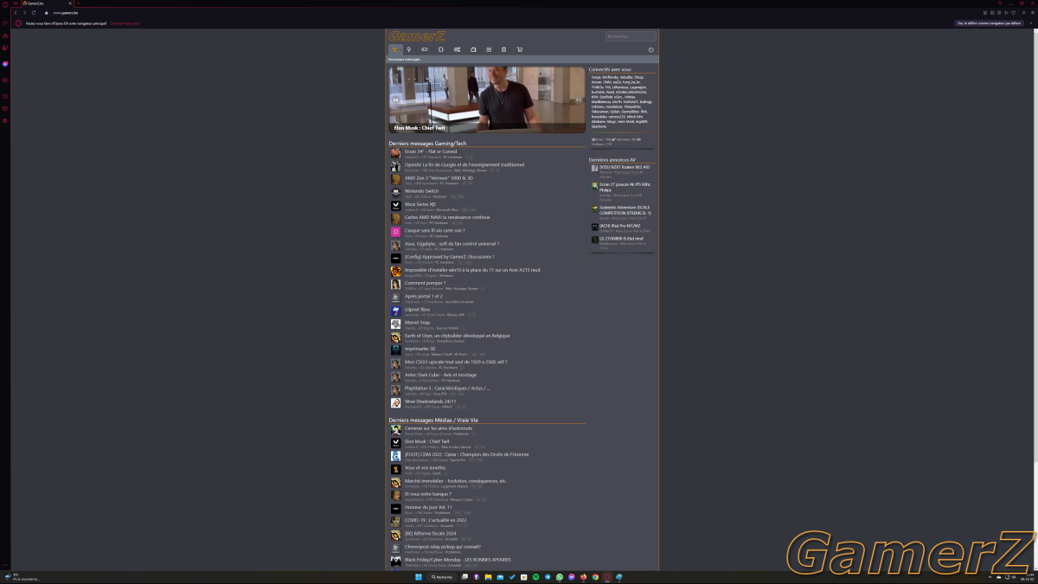Open the newspaper nav section
The width and height of the screenshot is (1038, 584).
pos(489,49)
